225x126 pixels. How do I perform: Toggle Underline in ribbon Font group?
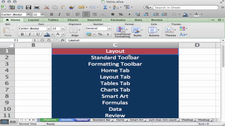pos(38,34)
